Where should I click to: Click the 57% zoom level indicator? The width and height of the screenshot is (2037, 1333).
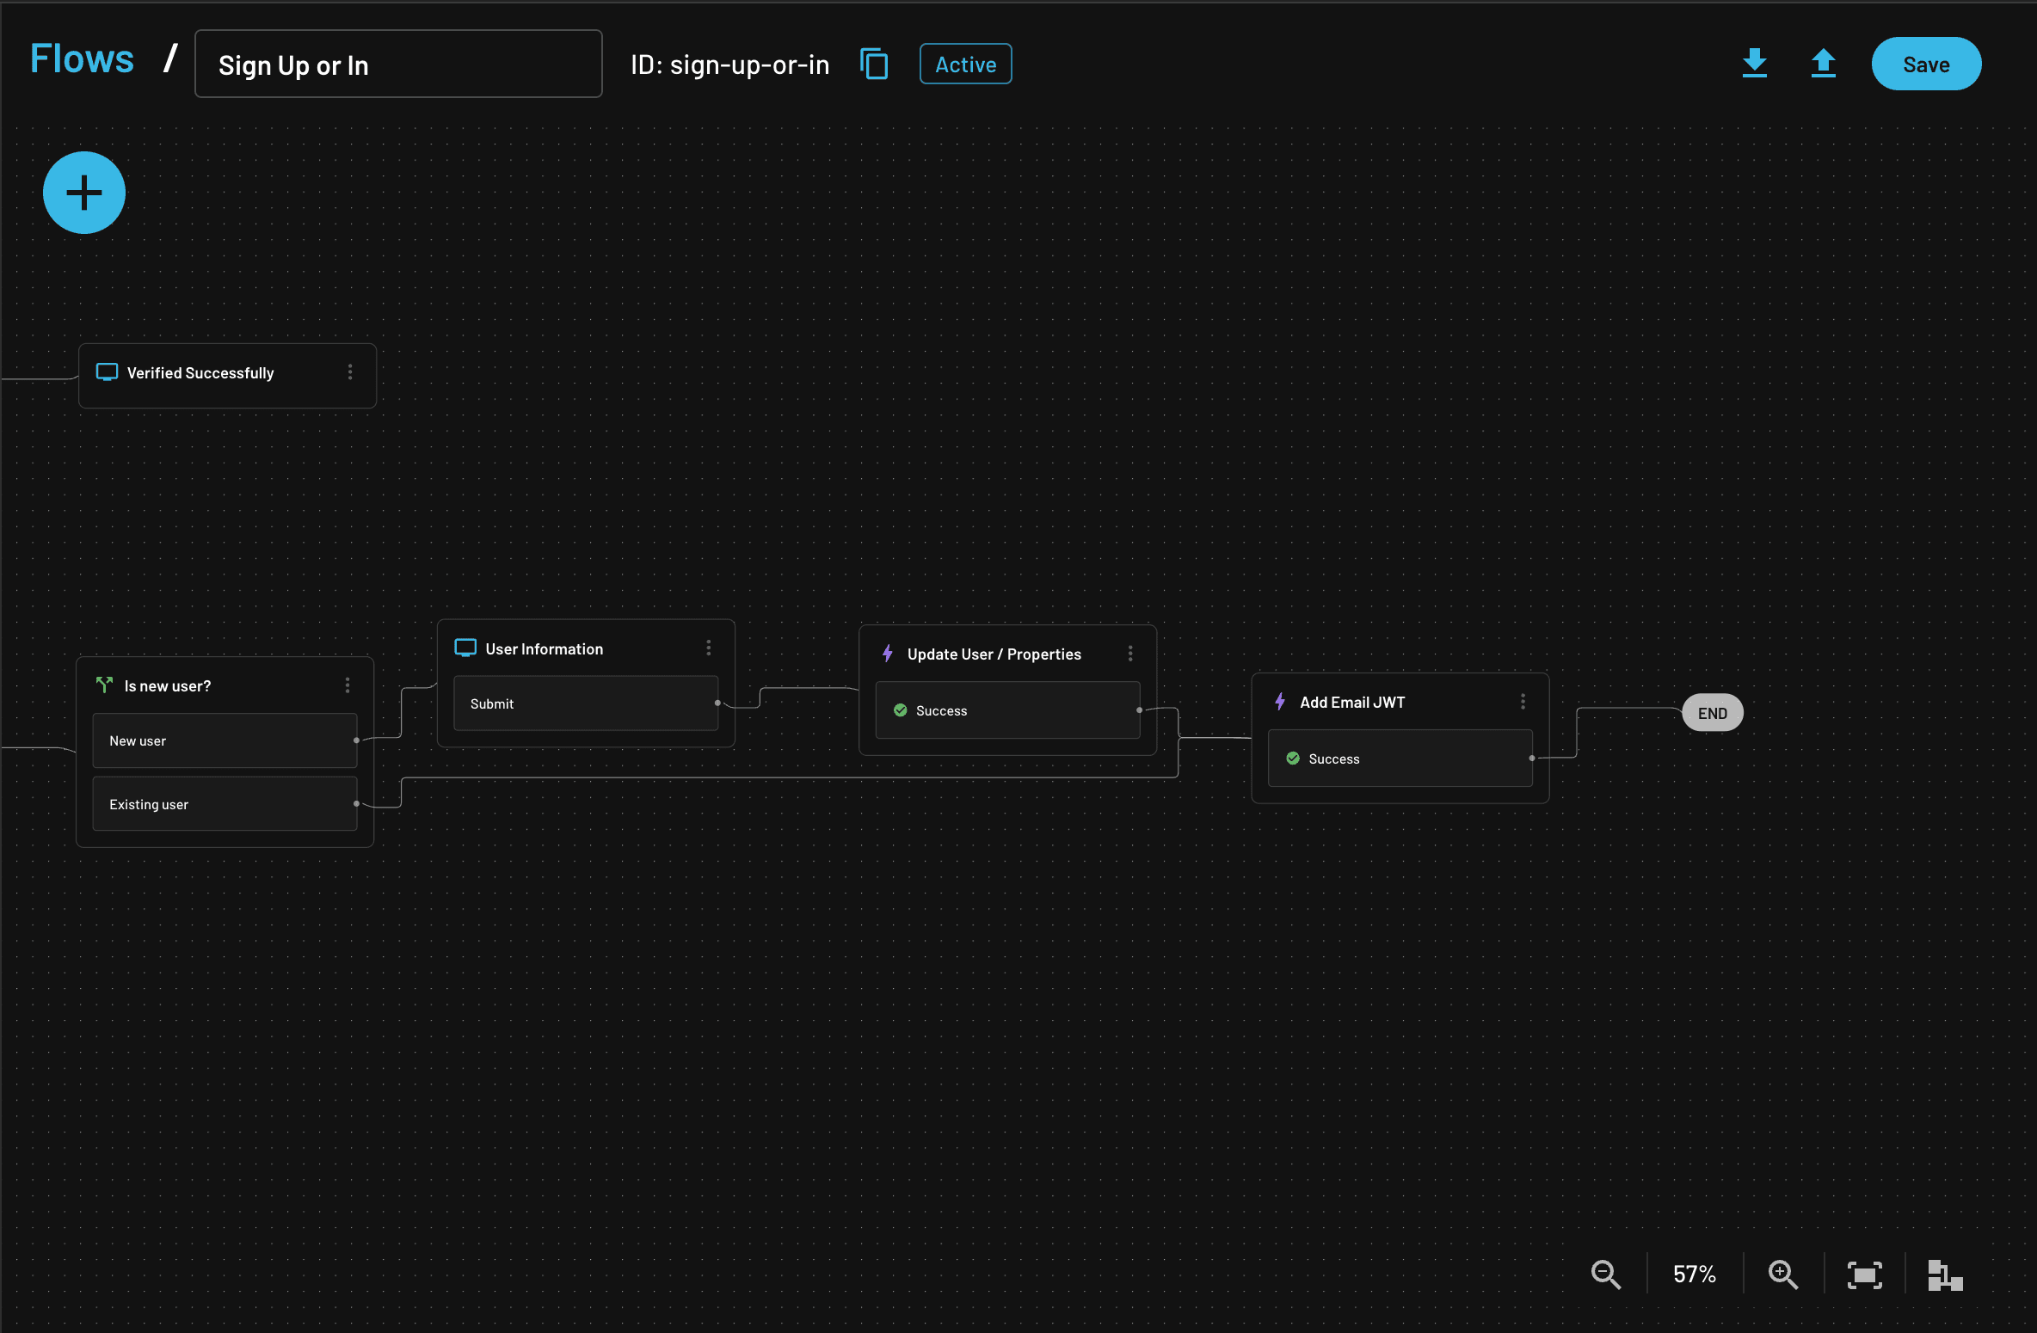click(1693, 1275)
